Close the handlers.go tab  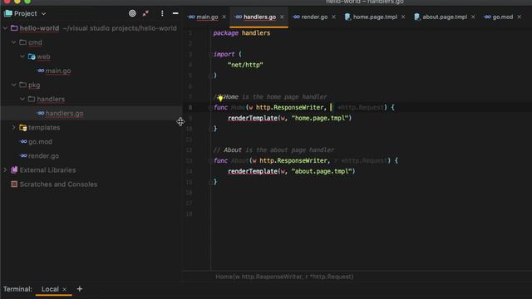282,17
